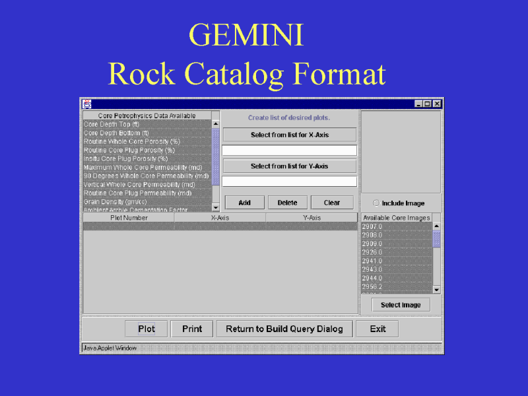The width and height of the screenshot is (528, 396).
Task: Select 'Routine Core Plug Permeability (md)' entry
Action: point(147,193)
